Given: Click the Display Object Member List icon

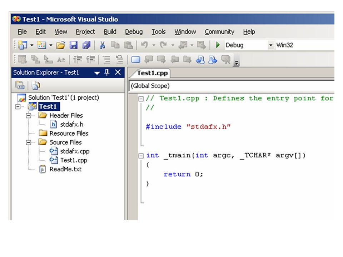Looking at the screenshot, I should point(22,60).
